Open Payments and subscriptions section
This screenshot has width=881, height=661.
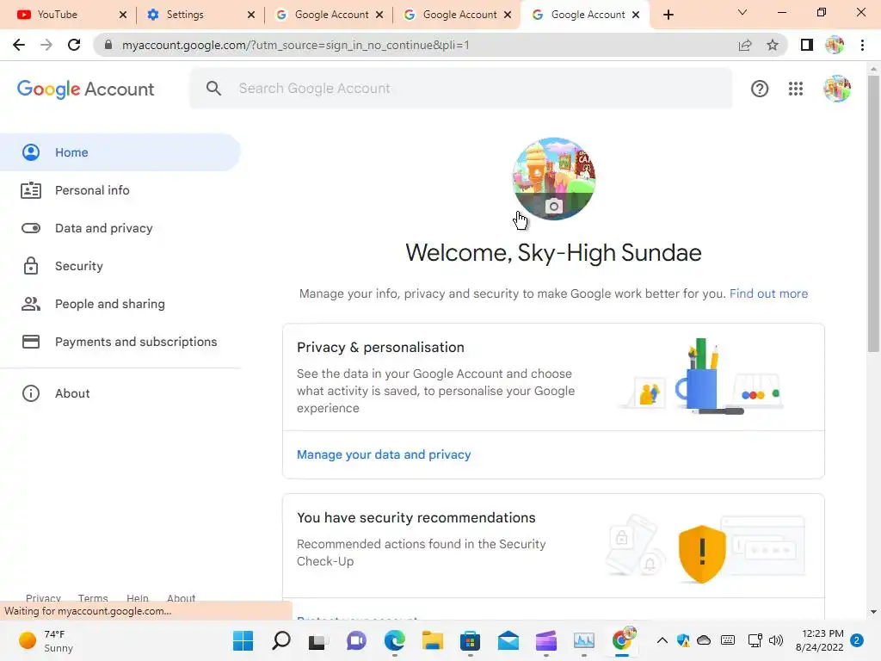(x=120, y=342)
